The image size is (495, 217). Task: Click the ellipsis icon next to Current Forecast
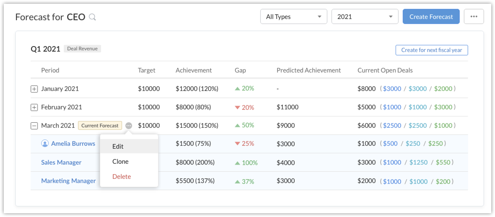point(129,126)
